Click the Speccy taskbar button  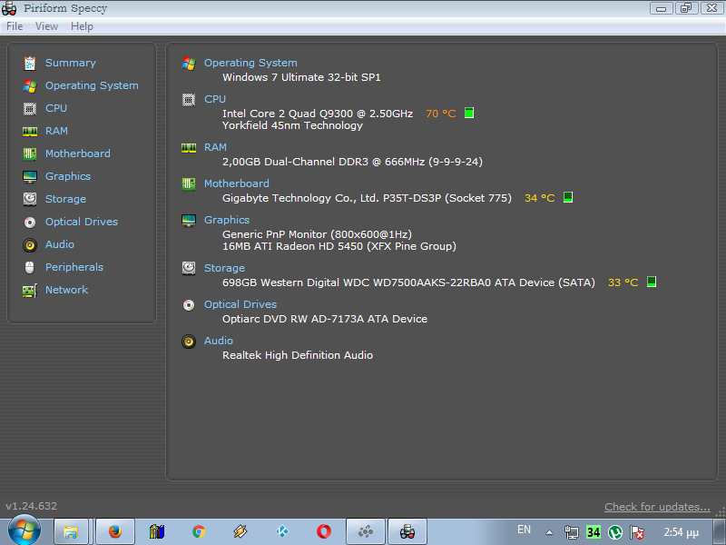[407, 531]
